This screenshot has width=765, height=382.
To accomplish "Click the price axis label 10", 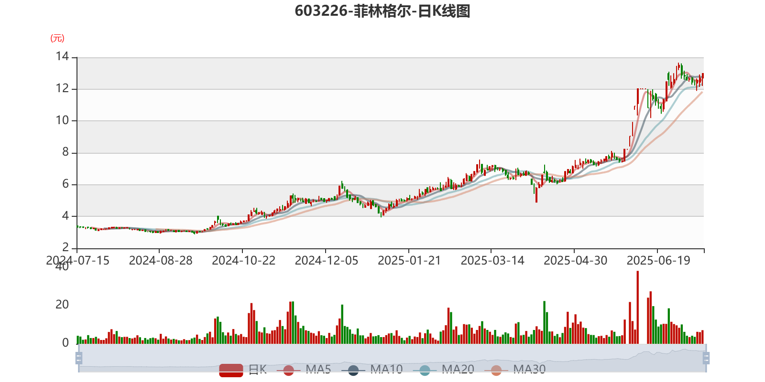I will (62, 120).
